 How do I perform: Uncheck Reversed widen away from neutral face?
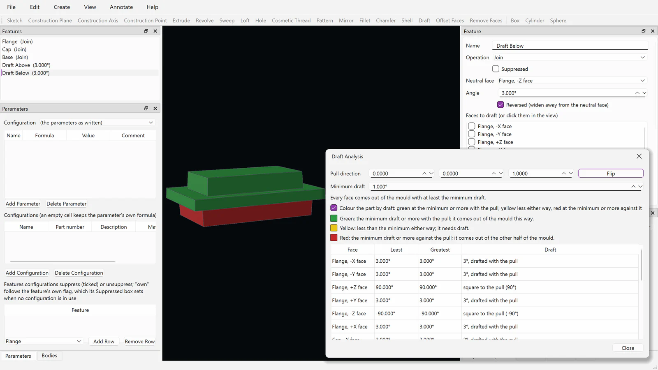pyautogui.click(x=500, y=105)
